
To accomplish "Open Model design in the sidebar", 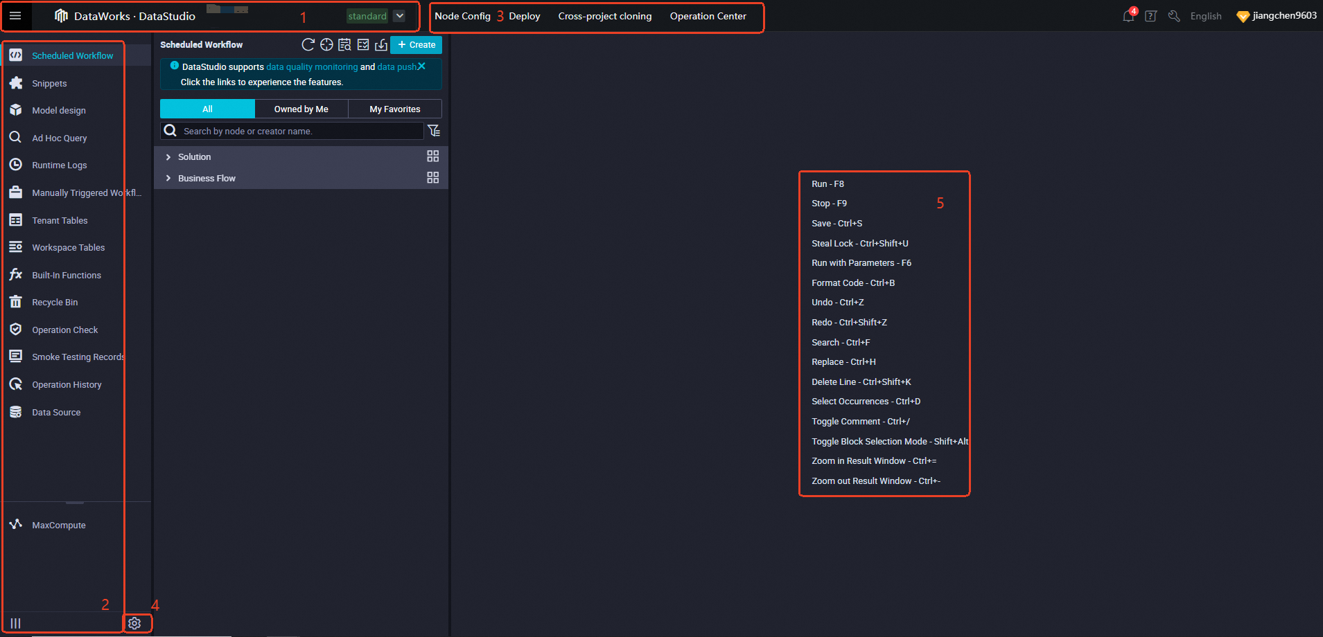I will click(x=59, y=110).
